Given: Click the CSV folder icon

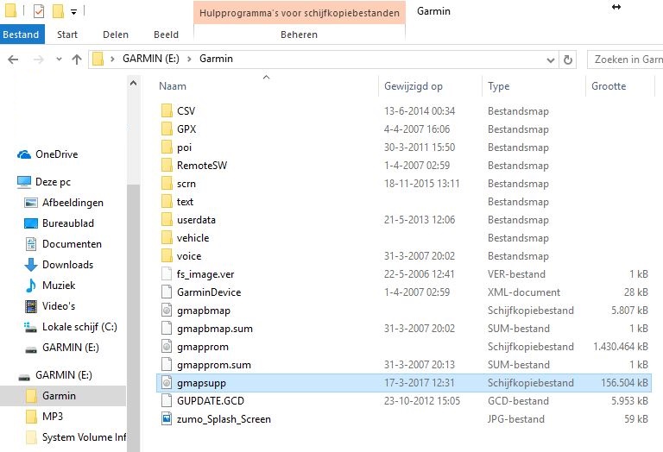Looking at the screenshot, I should (167, 110).
